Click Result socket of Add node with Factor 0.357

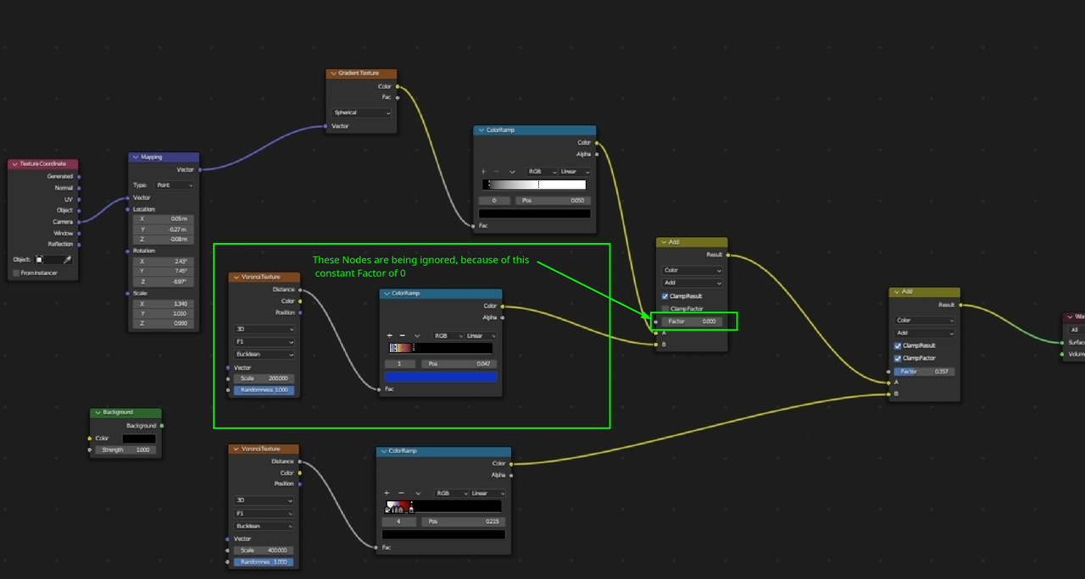pyautogui.click(x=960, y=305)
